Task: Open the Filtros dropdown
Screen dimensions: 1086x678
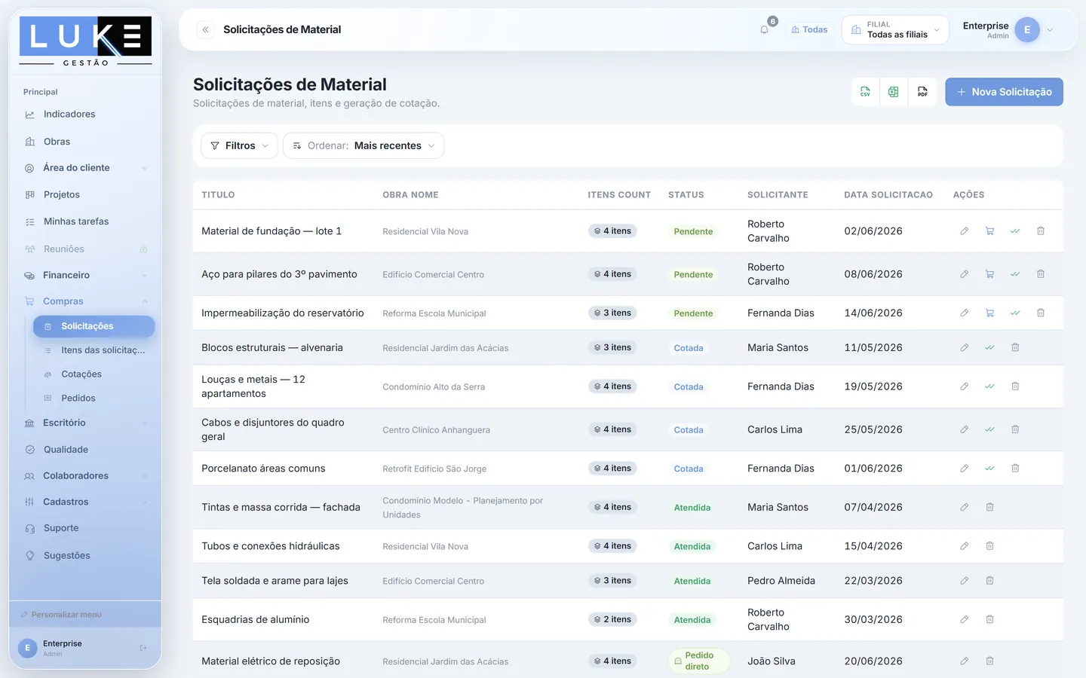Action: click(x=240, y=145)
